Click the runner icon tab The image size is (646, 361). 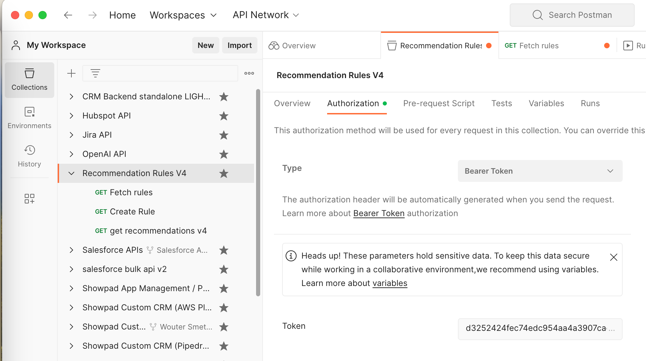coord(628,46)
